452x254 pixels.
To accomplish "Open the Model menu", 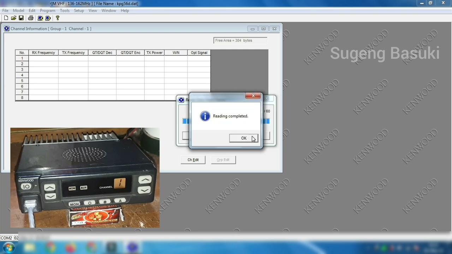I will 18,11.
